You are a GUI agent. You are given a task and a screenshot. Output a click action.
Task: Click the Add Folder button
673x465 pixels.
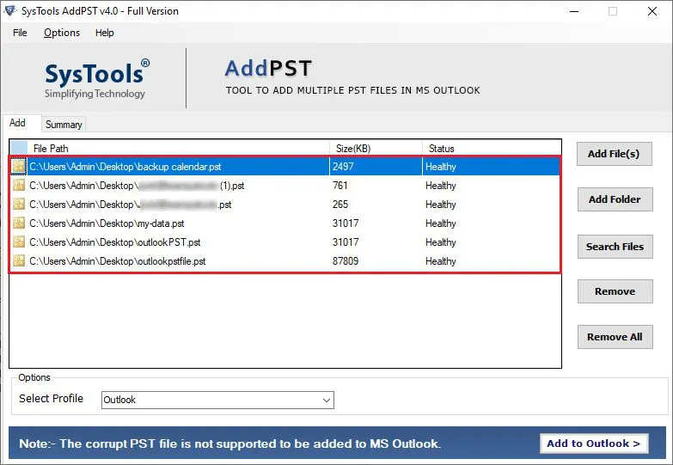coord(615,199)
